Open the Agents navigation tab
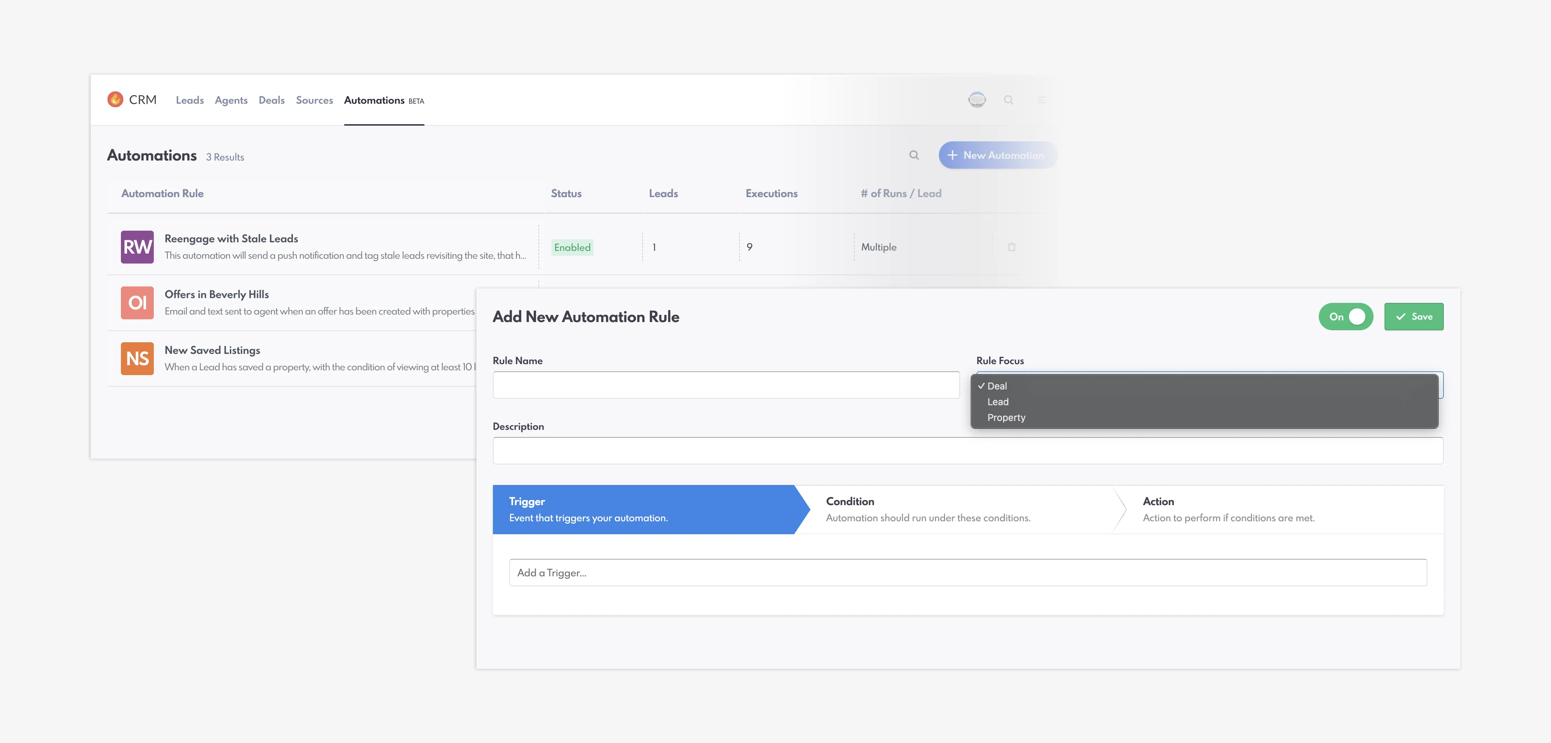The width and height of the screenshot is (1551, 743). coord(231,101)
